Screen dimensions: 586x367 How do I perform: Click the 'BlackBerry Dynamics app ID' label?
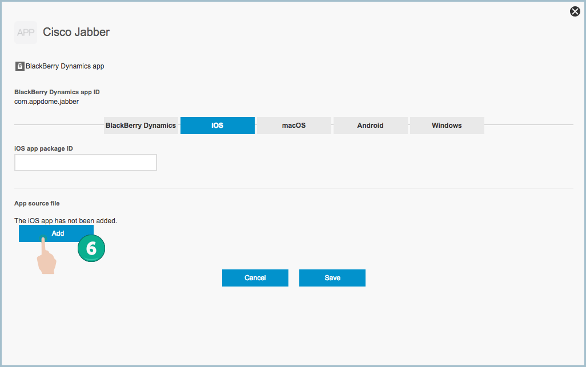pyautogui.click(x=57, y=92)
